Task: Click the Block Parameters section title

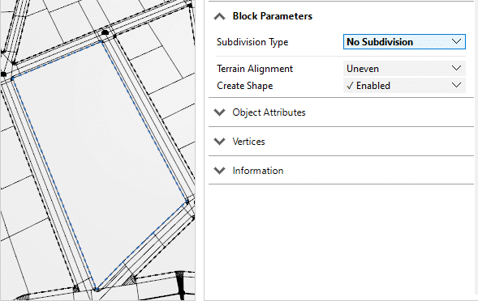Action: coord(272,16)
